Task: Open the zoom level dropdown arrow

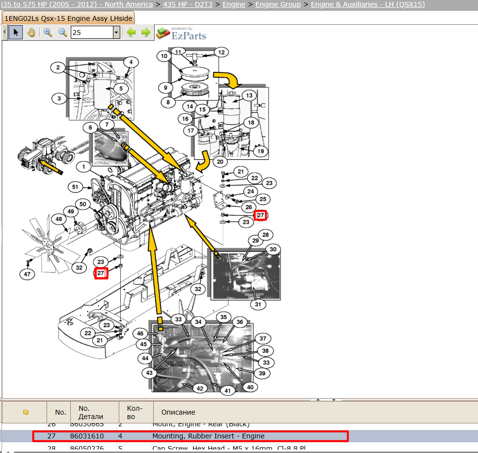Action: pos(116,33)
